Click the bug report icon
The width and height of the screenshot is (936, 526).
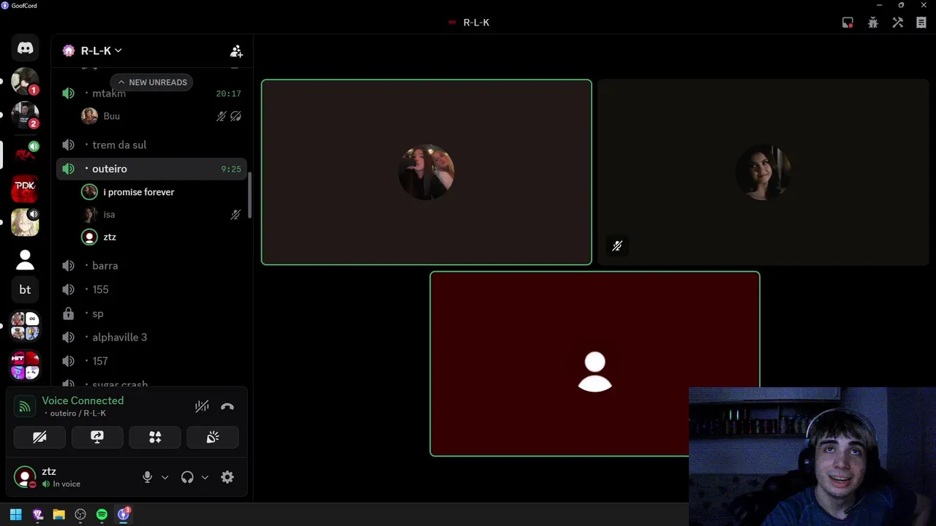tap(873, 23)
